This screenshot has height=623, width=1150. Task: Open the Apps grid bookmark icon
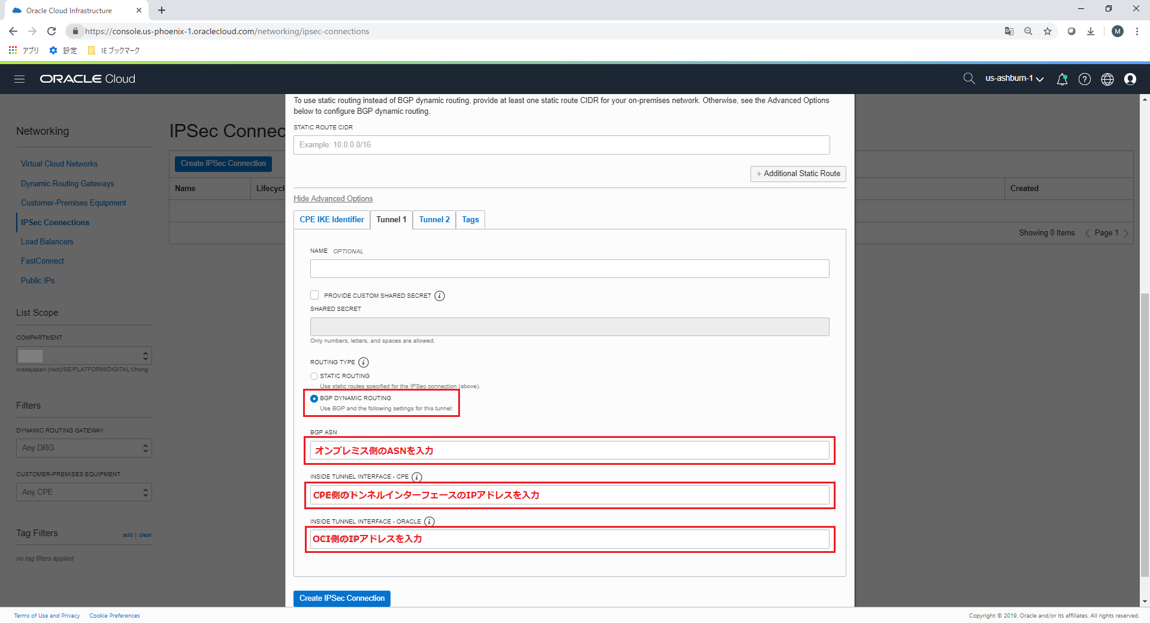click(x=23, y=50)
